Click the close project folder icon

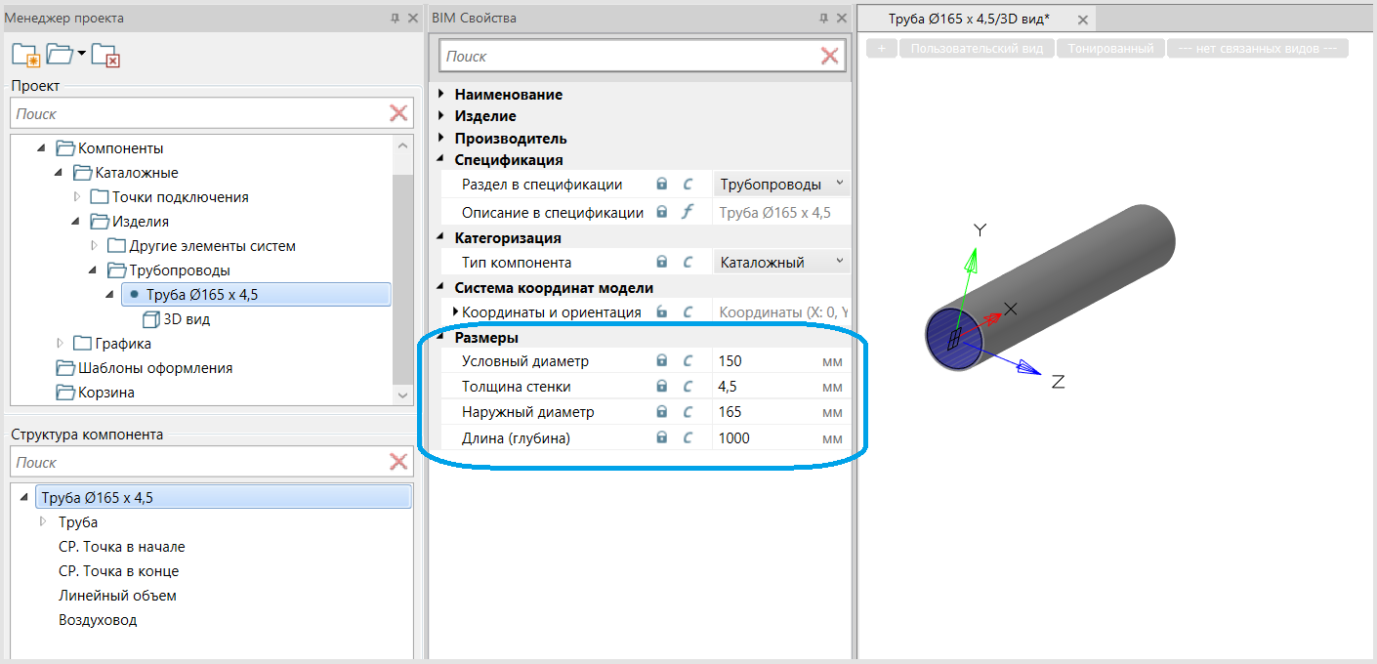pos(105,55)
